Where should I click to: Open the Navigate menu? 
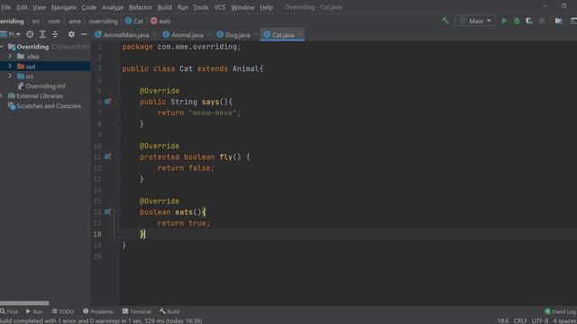click(64, 7)
